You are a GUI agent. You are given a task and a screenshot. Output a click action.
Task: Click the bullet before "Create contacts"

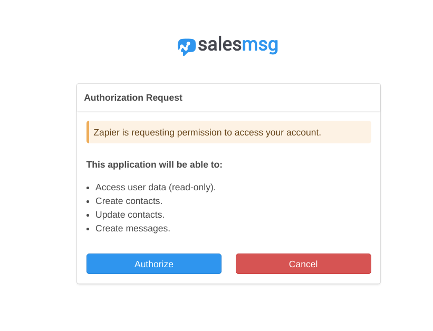click(88, 201)
